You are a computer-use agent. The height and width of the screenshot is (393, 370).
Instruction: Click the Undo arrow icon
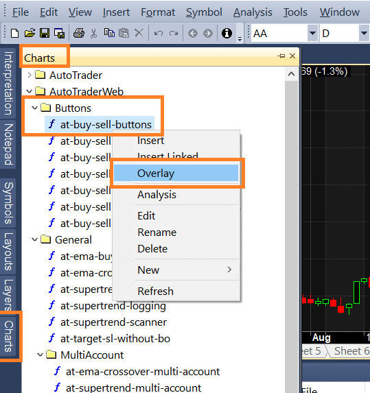pos(159,34)
